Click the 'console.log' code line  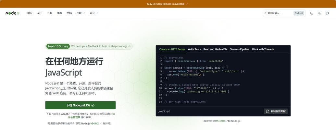coord(199,91)
